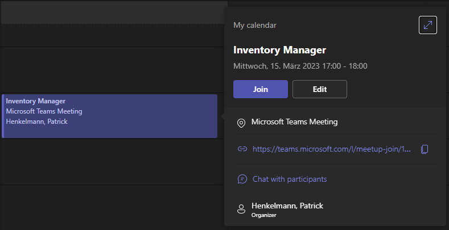This screenshot has height=230, width=449.
Task: Open the teams.microsoft.com meetup-join URL
Action: [331, 149]
